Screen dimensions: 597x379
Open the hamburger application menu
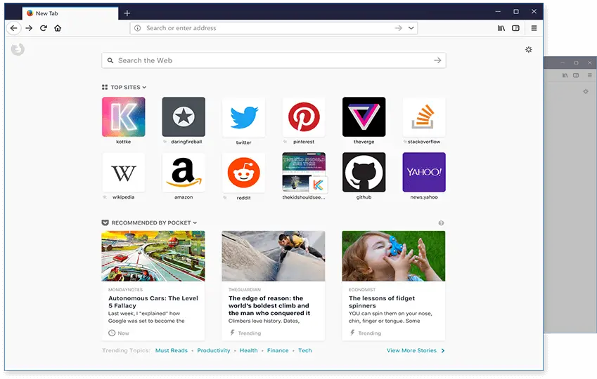click(x=534, y=28)
